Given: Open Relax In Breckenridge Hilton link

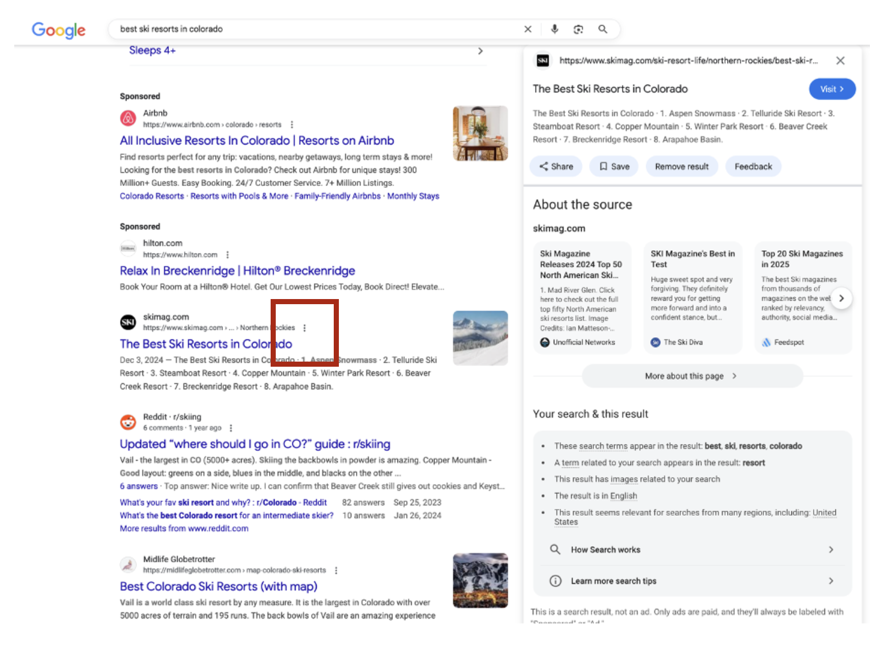Looking at the screenshot, I should [238, 271].
